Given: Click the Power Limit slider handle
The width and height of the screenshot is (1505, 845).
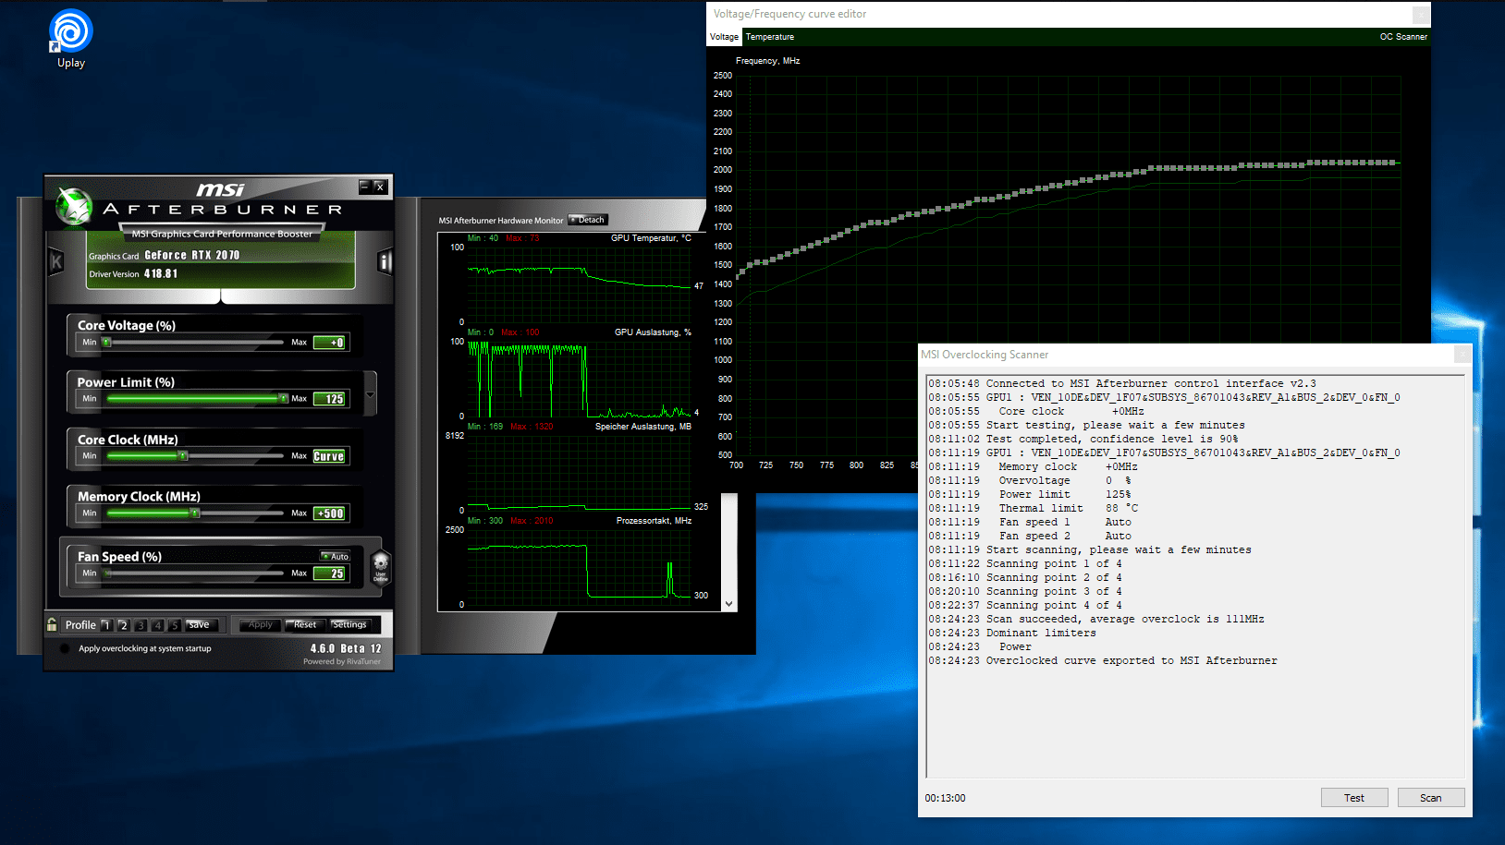Looking at the screenshot, I should (x=283, y=398).
